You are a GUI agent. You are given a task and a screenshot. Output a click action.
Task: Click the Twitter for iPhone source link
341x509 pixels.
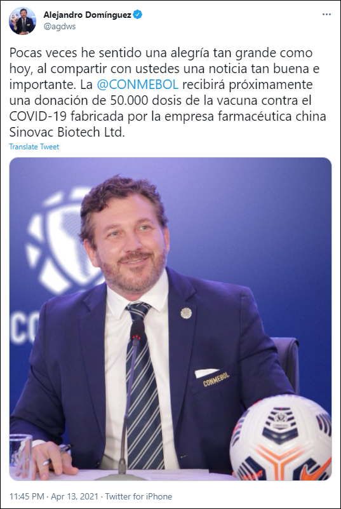pyautogui.click(x=138, y=496)
